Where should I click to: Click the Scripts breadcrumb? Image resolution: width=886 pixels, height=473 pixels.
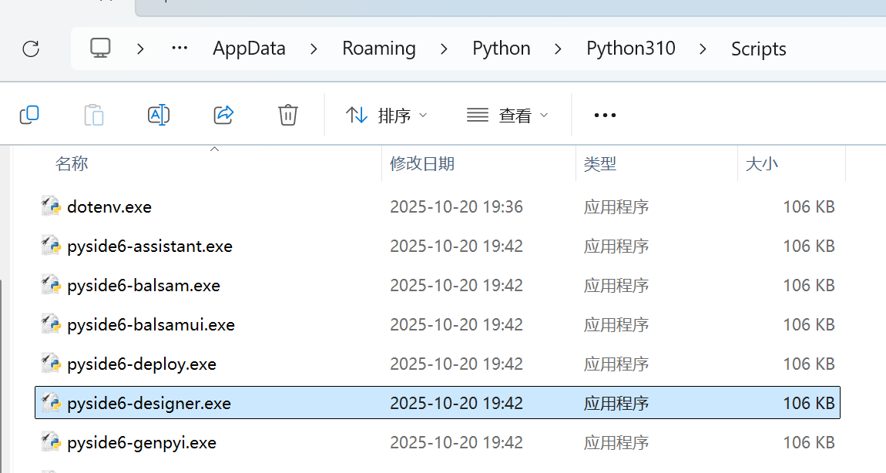758,49
